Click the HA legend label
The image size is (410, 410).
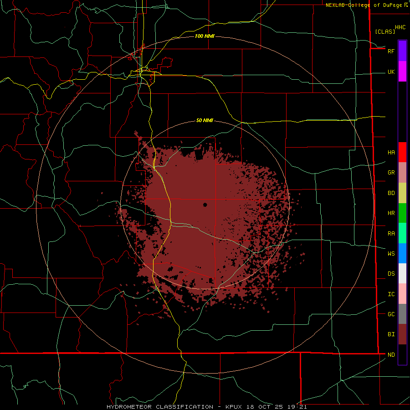click(x=391, y=153)
